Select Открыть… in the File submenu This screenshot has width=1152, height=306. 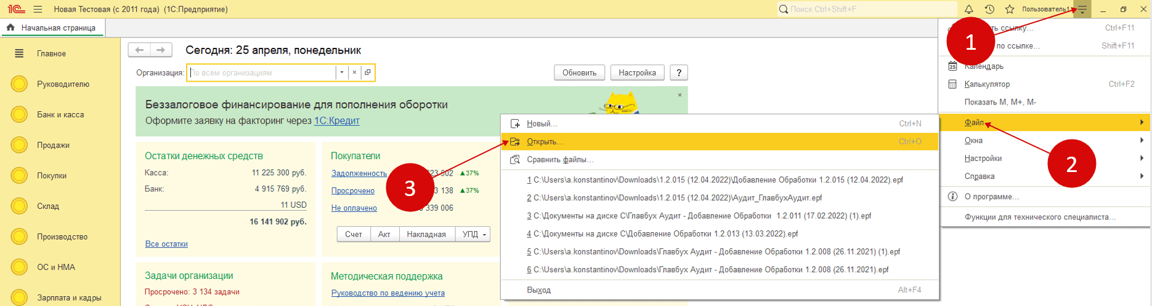[x=545, y=142]
